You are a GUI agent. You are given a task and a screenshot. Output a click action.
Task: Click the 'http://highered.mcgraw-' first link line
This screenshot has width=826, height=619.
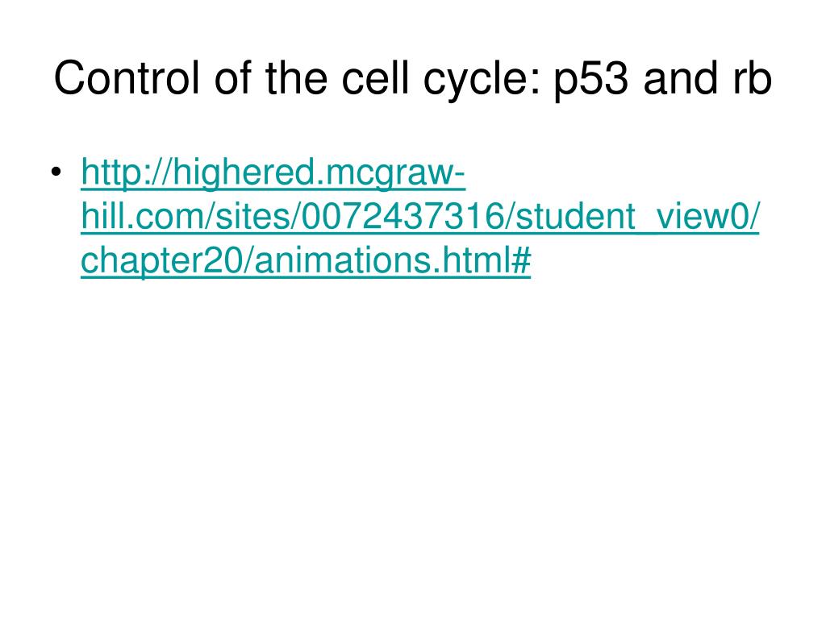click(x=273, y=172)
